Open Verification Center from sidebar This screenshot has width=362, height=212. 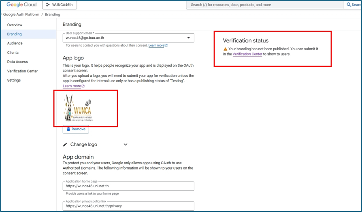[22, 71]
